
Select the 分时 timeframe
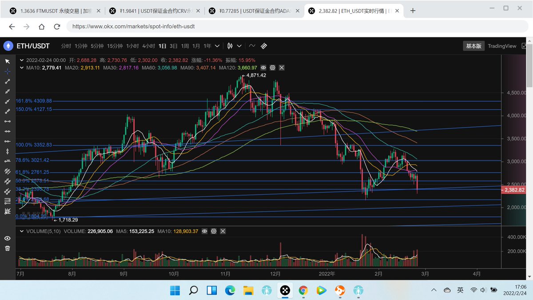tap(66, 46)
